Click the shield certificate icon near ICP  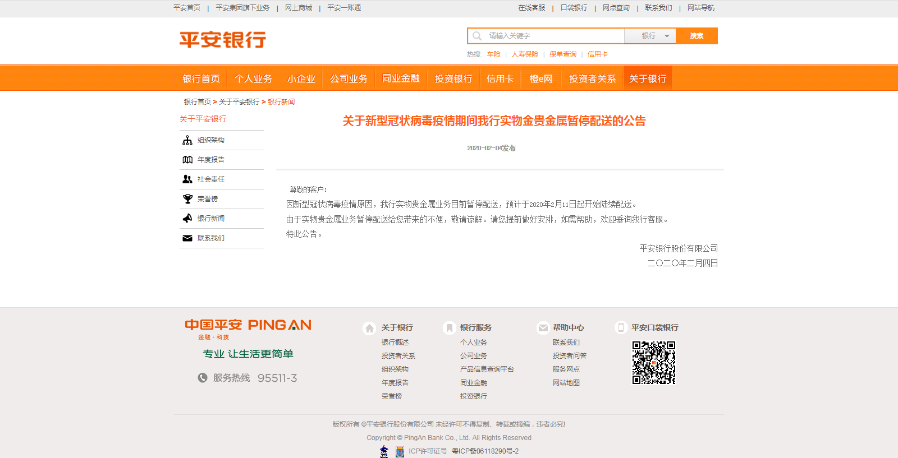[400, 452]
